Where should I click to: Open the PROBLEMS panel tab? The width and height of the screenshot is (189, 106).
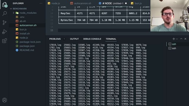[x=55, y=39]
